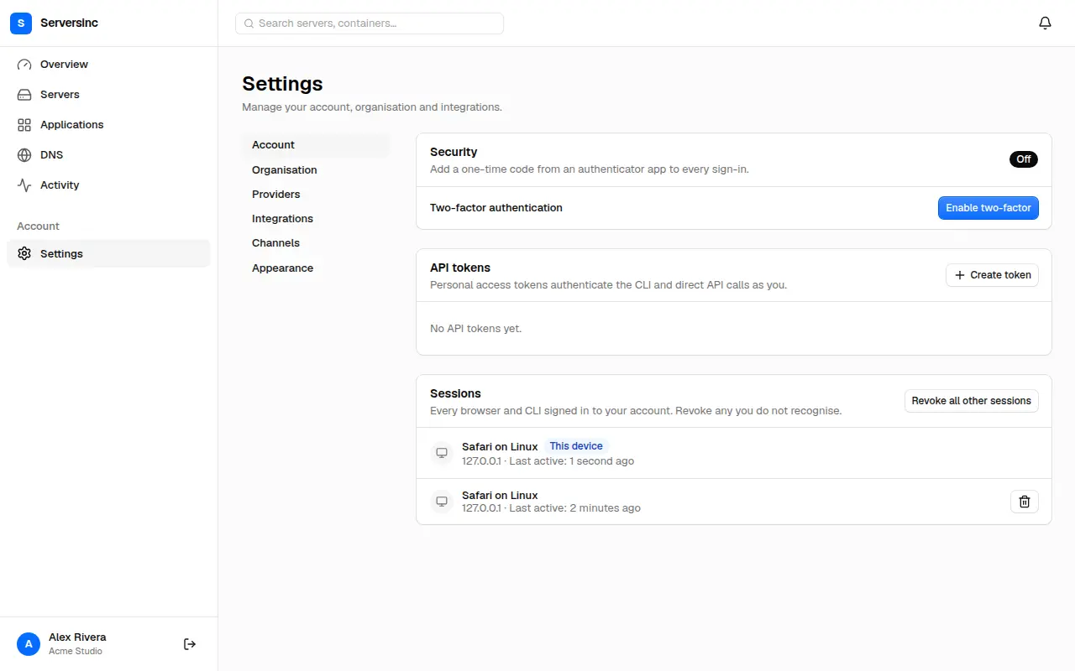
Task: Click the monitor icon of the 2-minutes-ago session
Action: (441, 502)
